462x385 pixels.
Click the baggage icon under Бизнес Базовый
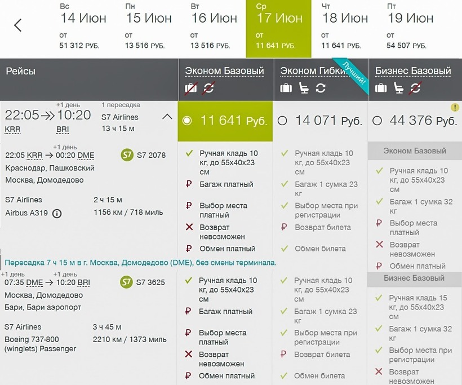point(381,88)
